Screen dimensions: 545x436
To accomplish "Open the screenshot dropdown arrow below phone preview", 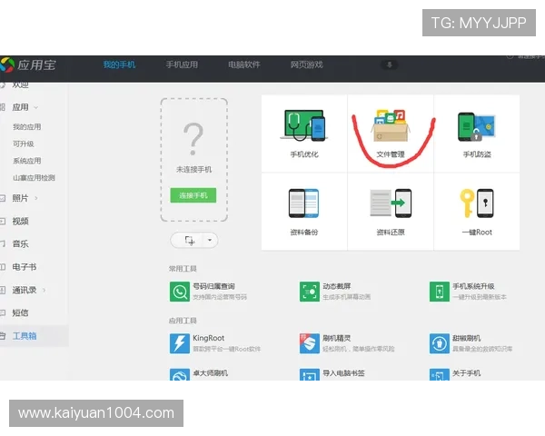I will (x=212, y=240).
